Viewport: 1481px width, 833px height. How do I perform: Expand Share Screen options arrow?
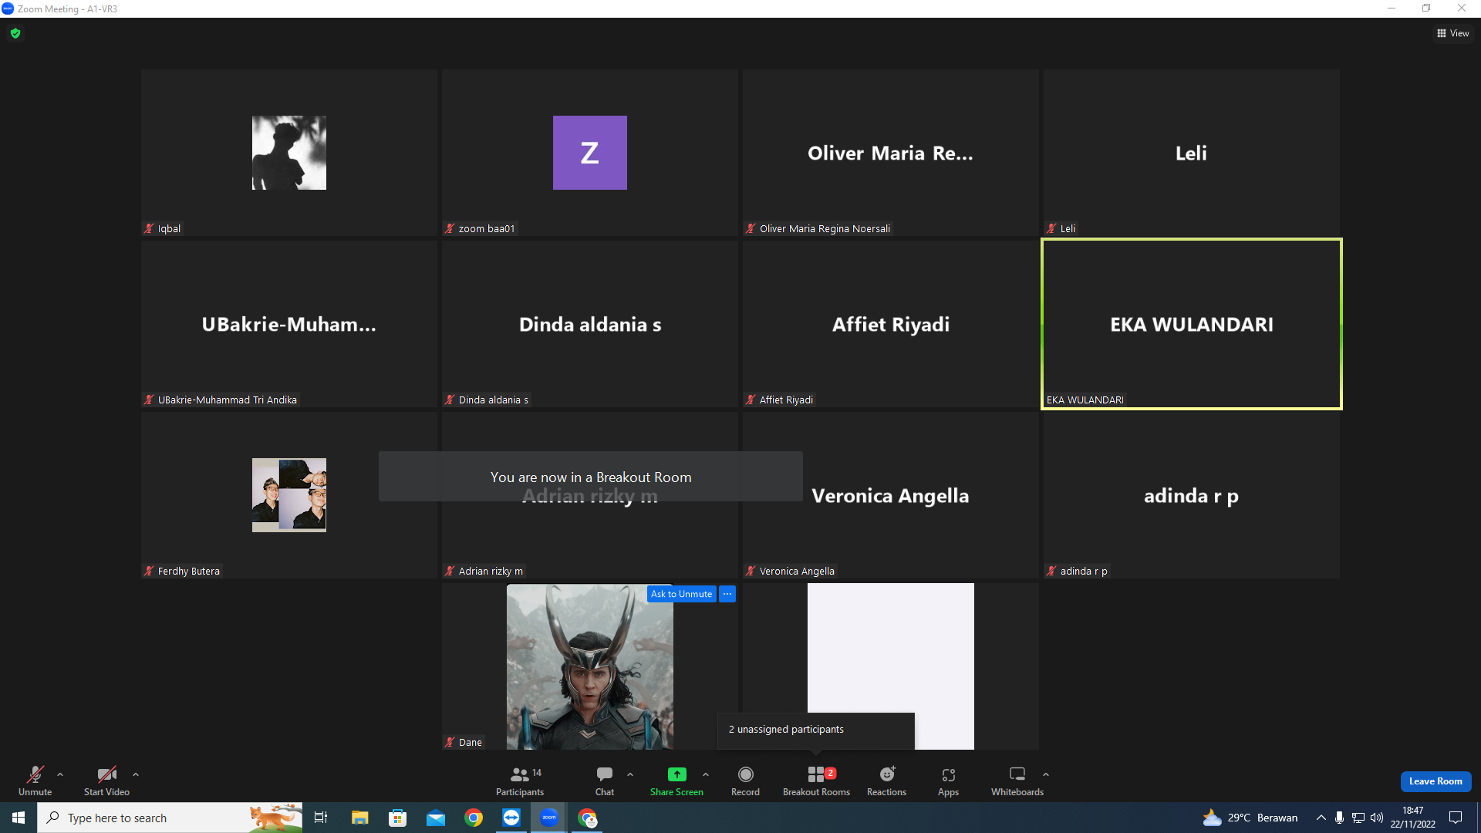pyautogui.click(x=706, y=774)
